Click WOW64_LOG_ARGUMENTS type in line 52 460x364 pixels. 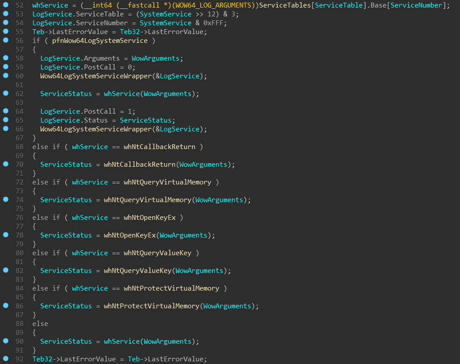(x=213, y=5)
